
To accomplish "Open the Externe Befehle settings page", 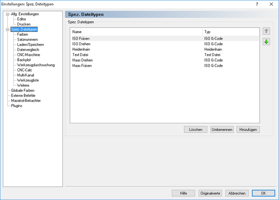I will [23, 95].
